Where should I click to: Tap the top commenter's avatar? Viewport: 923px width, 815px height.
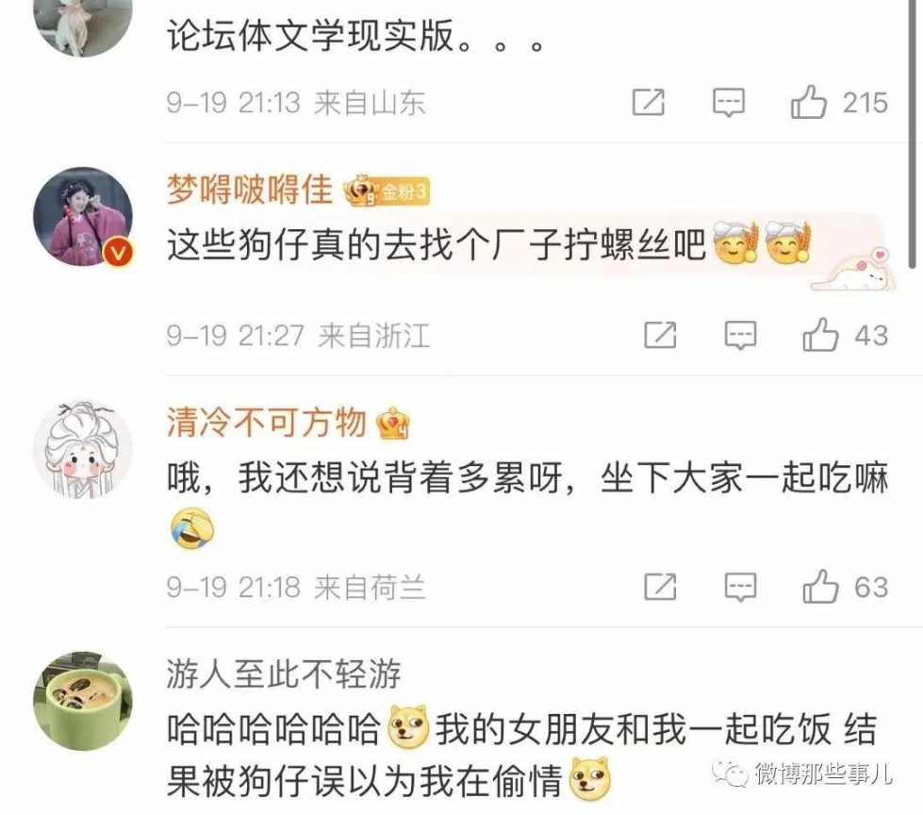coord(83,24)
